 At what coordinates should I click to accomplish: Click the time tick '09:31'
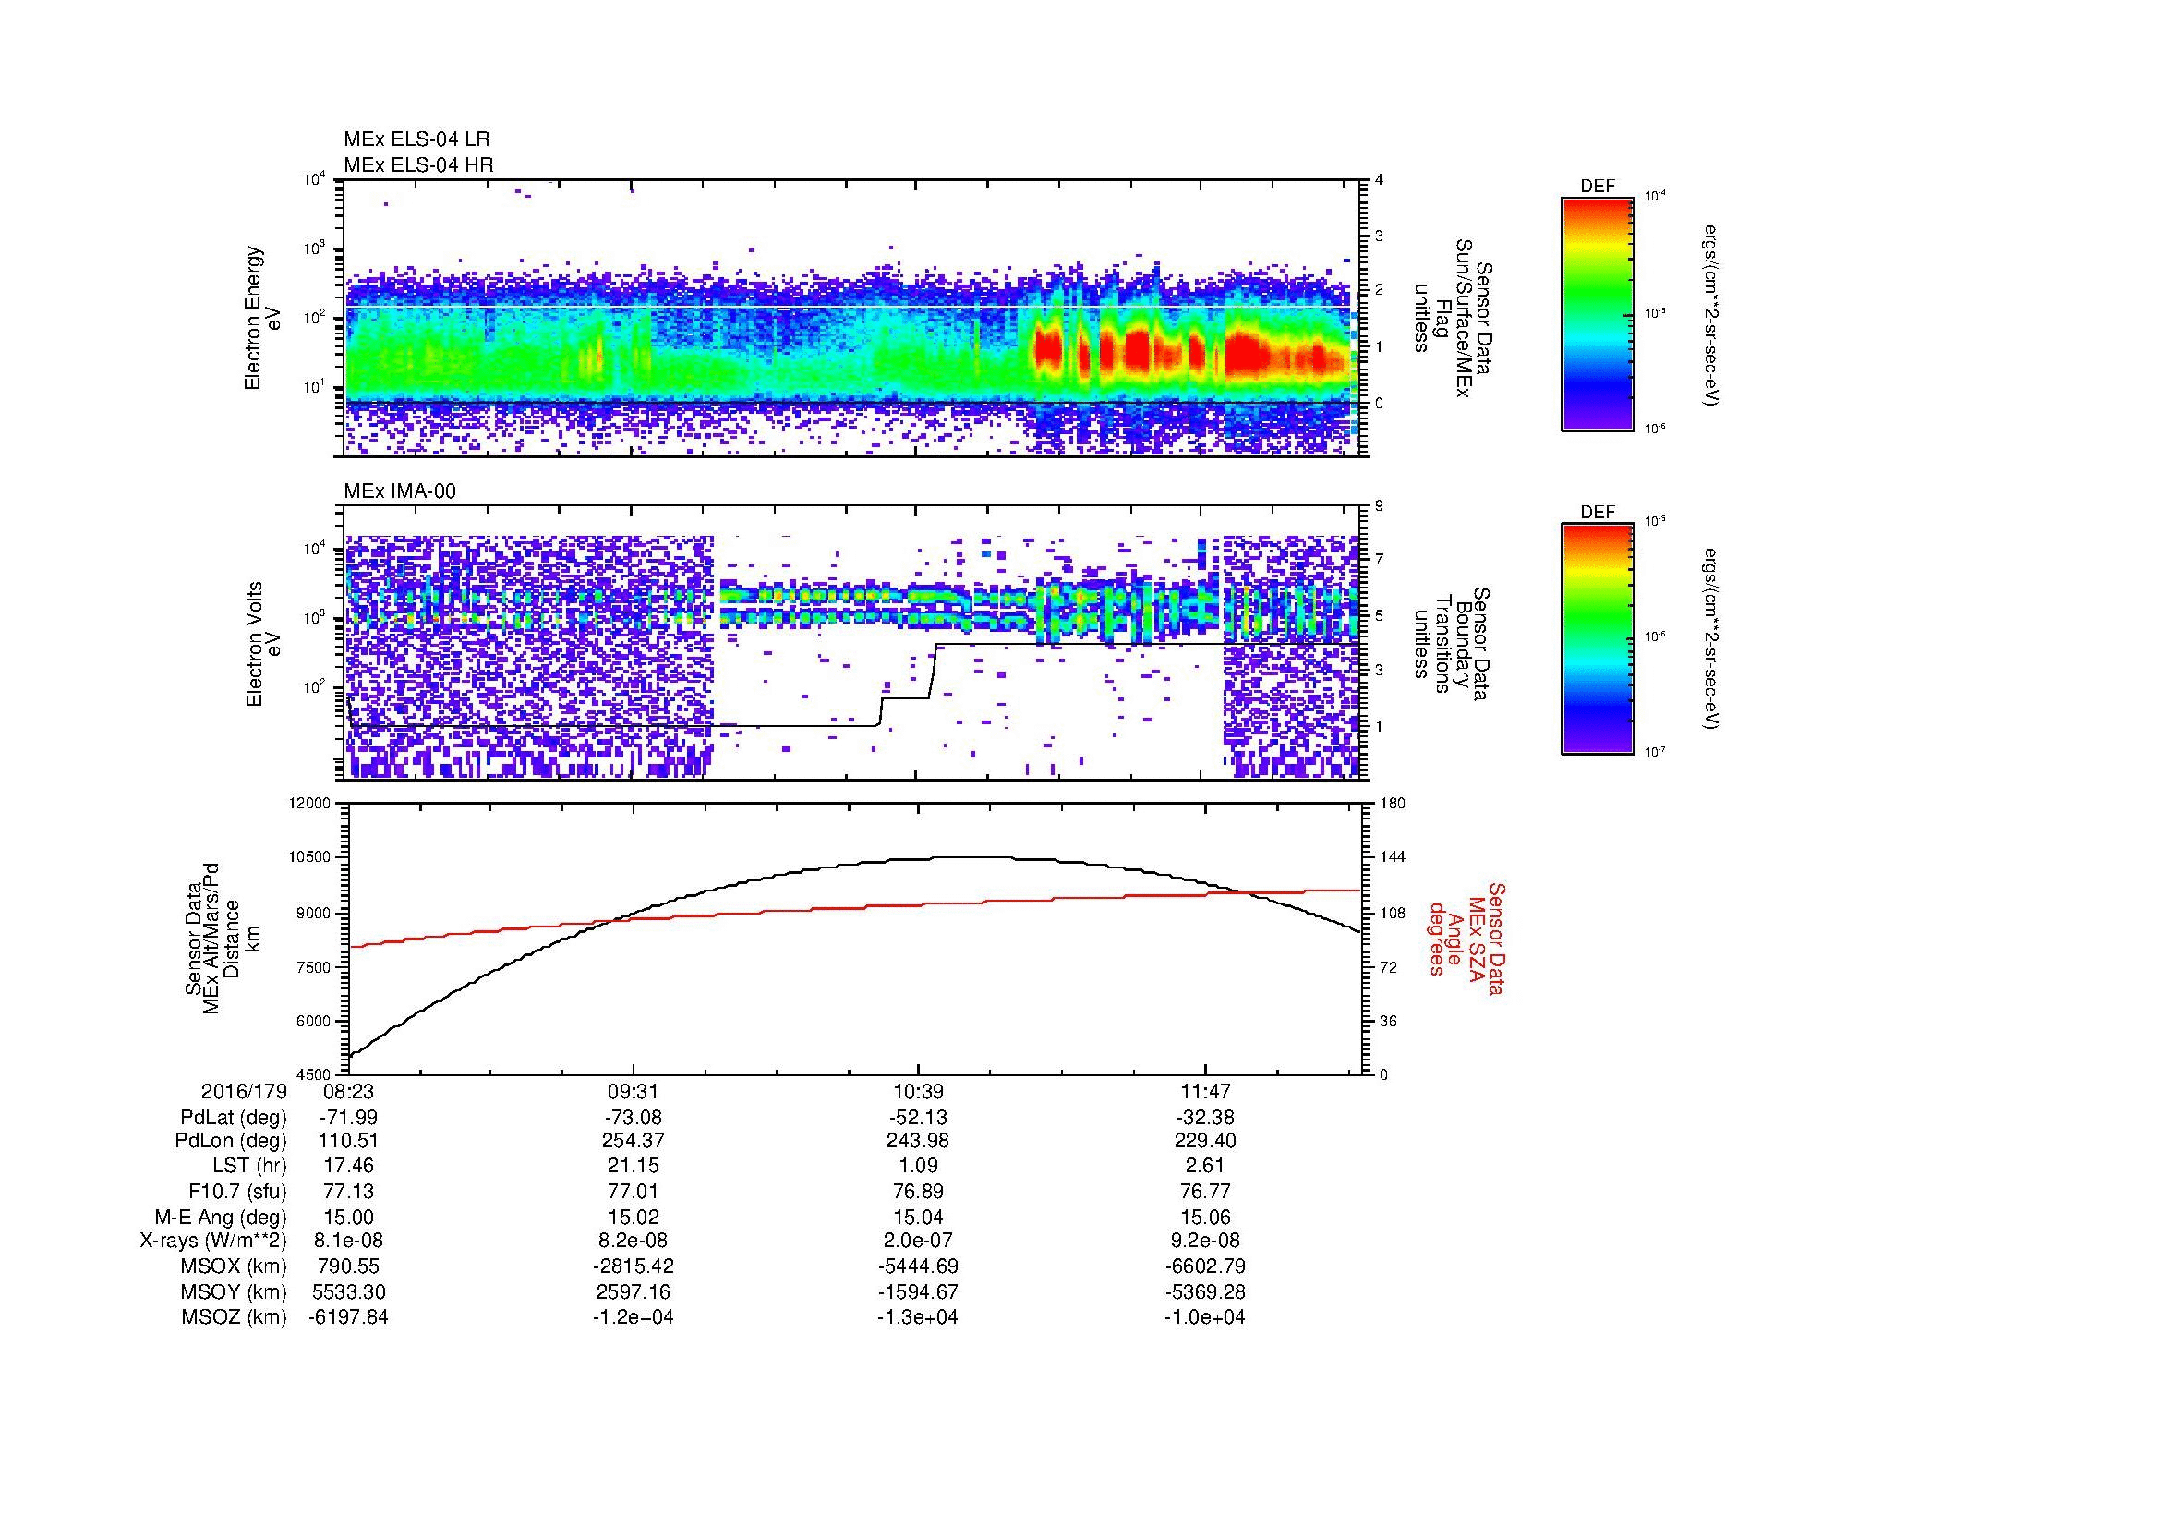[634, 1092]
